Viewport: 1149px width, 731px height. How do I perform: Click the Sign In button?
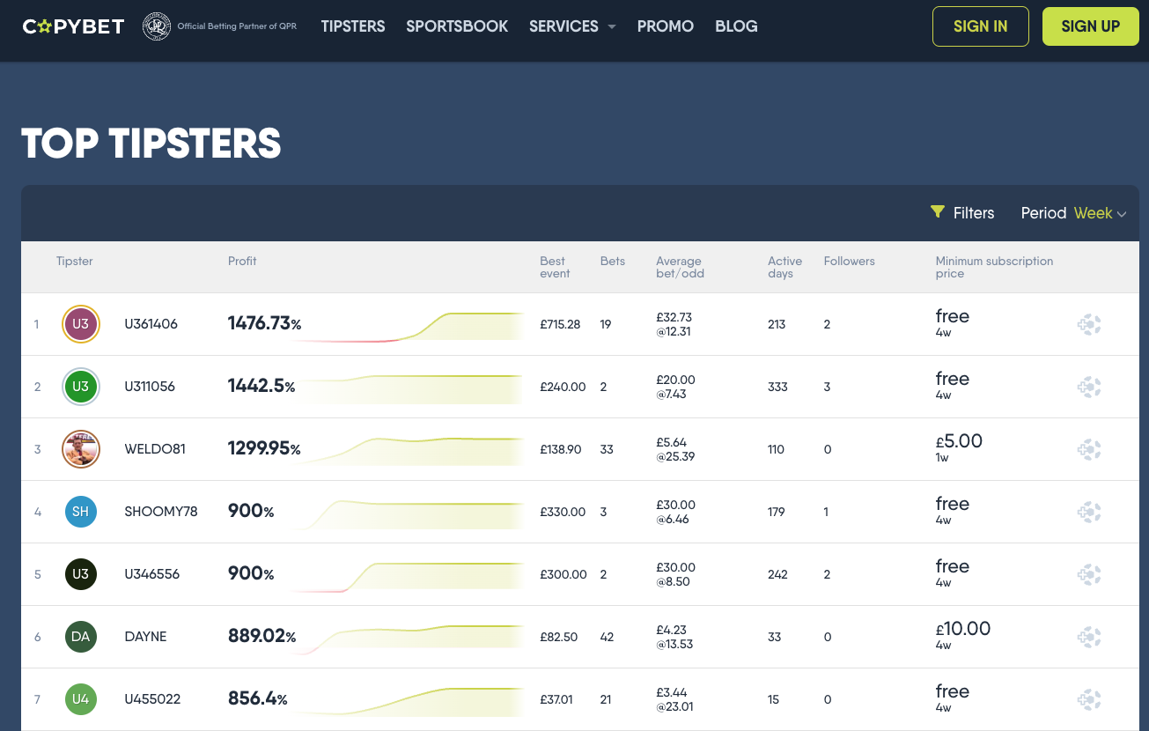click(981, 26)
